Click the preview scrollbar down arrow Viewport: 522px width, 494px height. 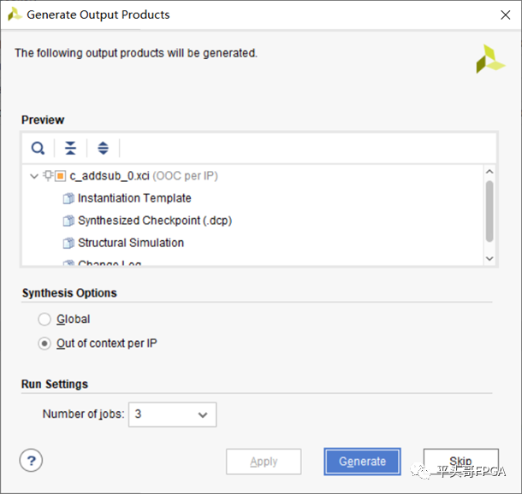(x=489, y=257)
